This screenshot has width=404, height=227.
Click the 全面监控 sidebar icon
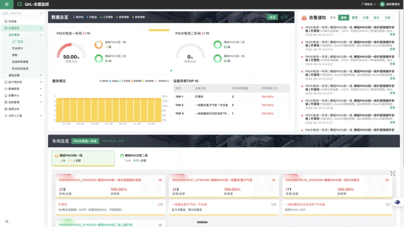6,28
